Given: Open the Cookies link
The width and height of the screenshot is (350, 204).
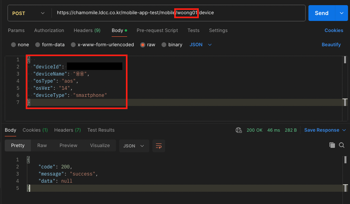Looking at the screenshot, I should pos(334,30).
